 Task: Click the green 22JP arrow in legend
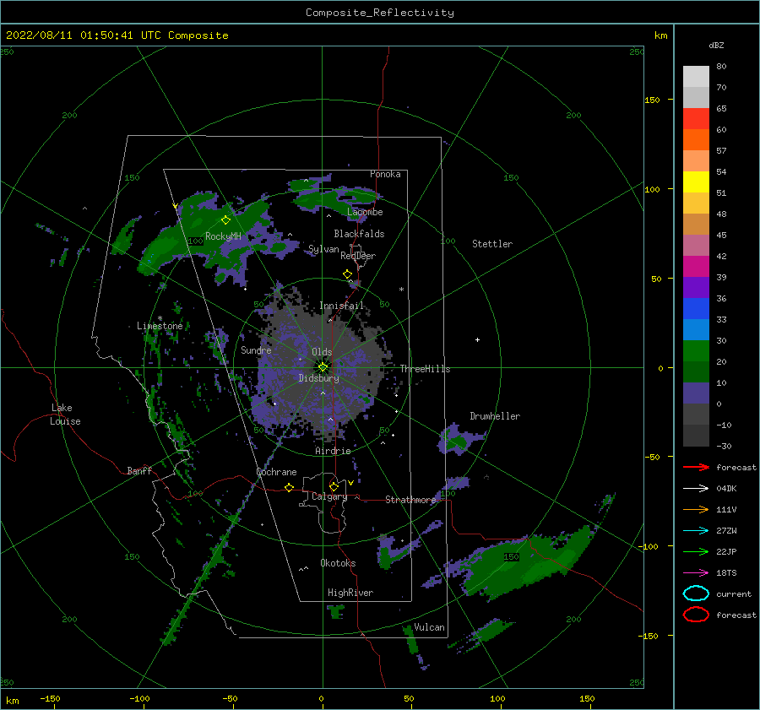(x=696, y=551)
